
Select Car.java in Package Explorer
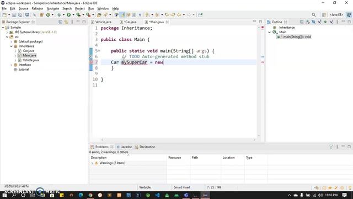coord(28,51)
